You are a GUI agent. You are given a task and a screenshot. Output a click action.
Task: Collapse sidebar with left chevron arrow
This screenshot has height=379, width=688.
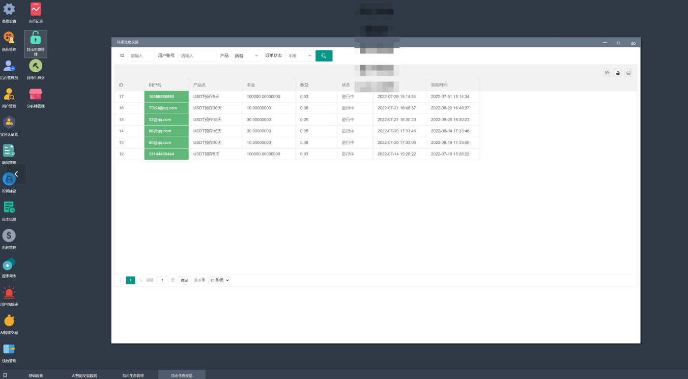click(16, 174)
